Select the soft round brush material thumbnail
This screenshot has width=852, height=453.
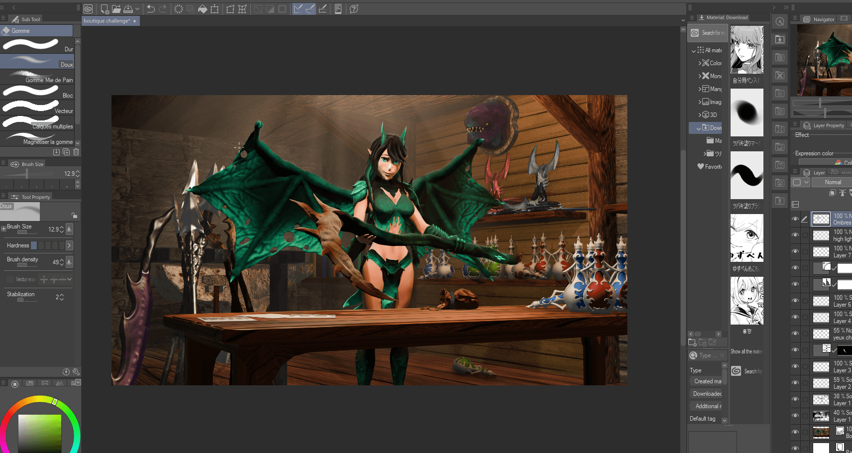(746, 113)
